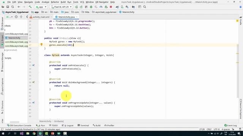Open the DB Execution Console tool window
Image resolution: width=243 pixels, height=136 pixels.
coord(19,125)
